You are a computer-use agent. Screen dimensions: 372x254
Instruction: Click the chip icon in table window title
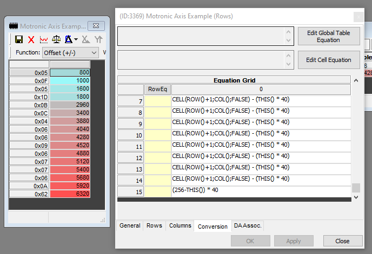click(14, 25)
